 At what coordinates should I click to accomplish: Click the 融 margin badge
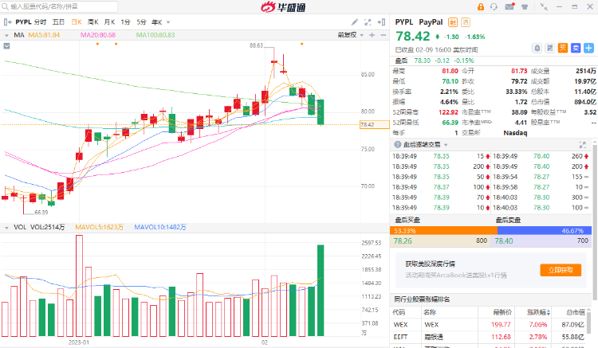(452, 22)
